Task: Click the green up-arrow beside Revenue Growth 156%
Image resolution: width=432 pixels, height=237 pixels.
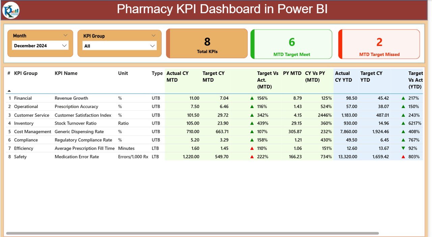Action: coord(252,98)
